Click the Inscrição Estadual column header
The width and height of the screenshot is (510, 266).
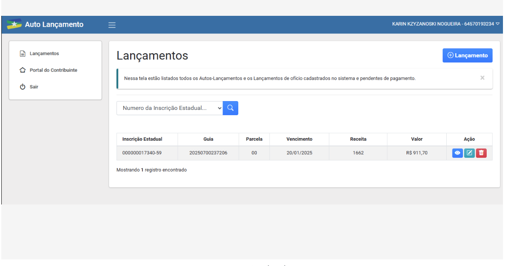pos(142,139)
